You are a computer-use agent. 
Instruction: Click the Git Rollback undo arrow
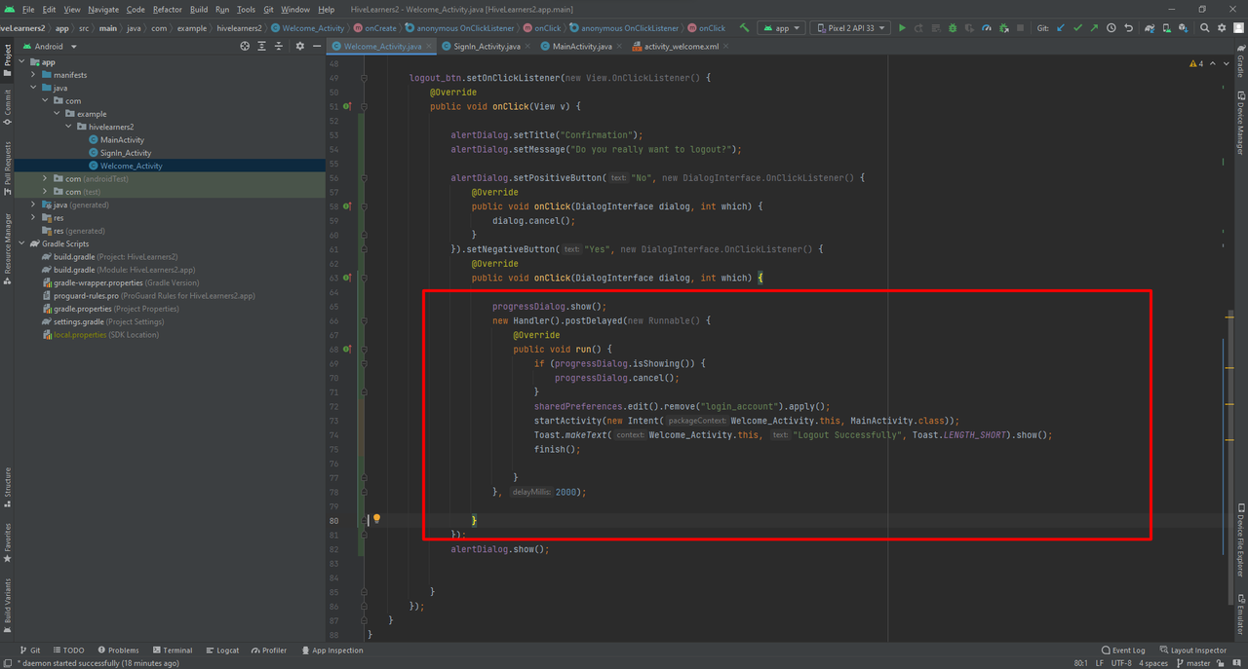pyautogui.click(x=1128, y=28)
